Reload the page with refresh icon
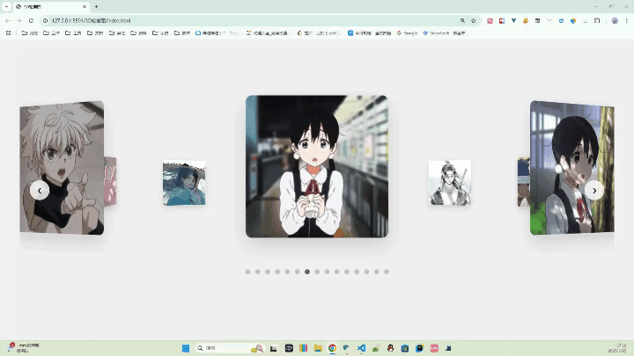Image resolution: width=634 pixels, height=356 pixels. click(x=31, y=20)
